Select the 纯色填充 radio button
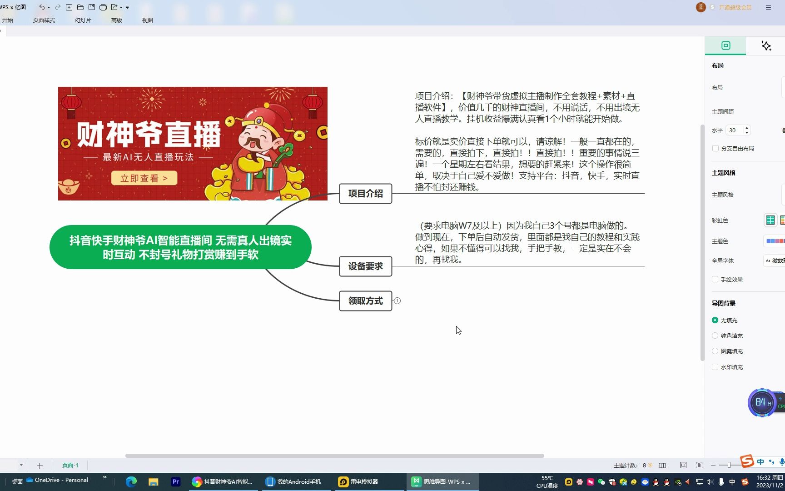The height and width of the screenshot is (491, 785). click(715, 336)
